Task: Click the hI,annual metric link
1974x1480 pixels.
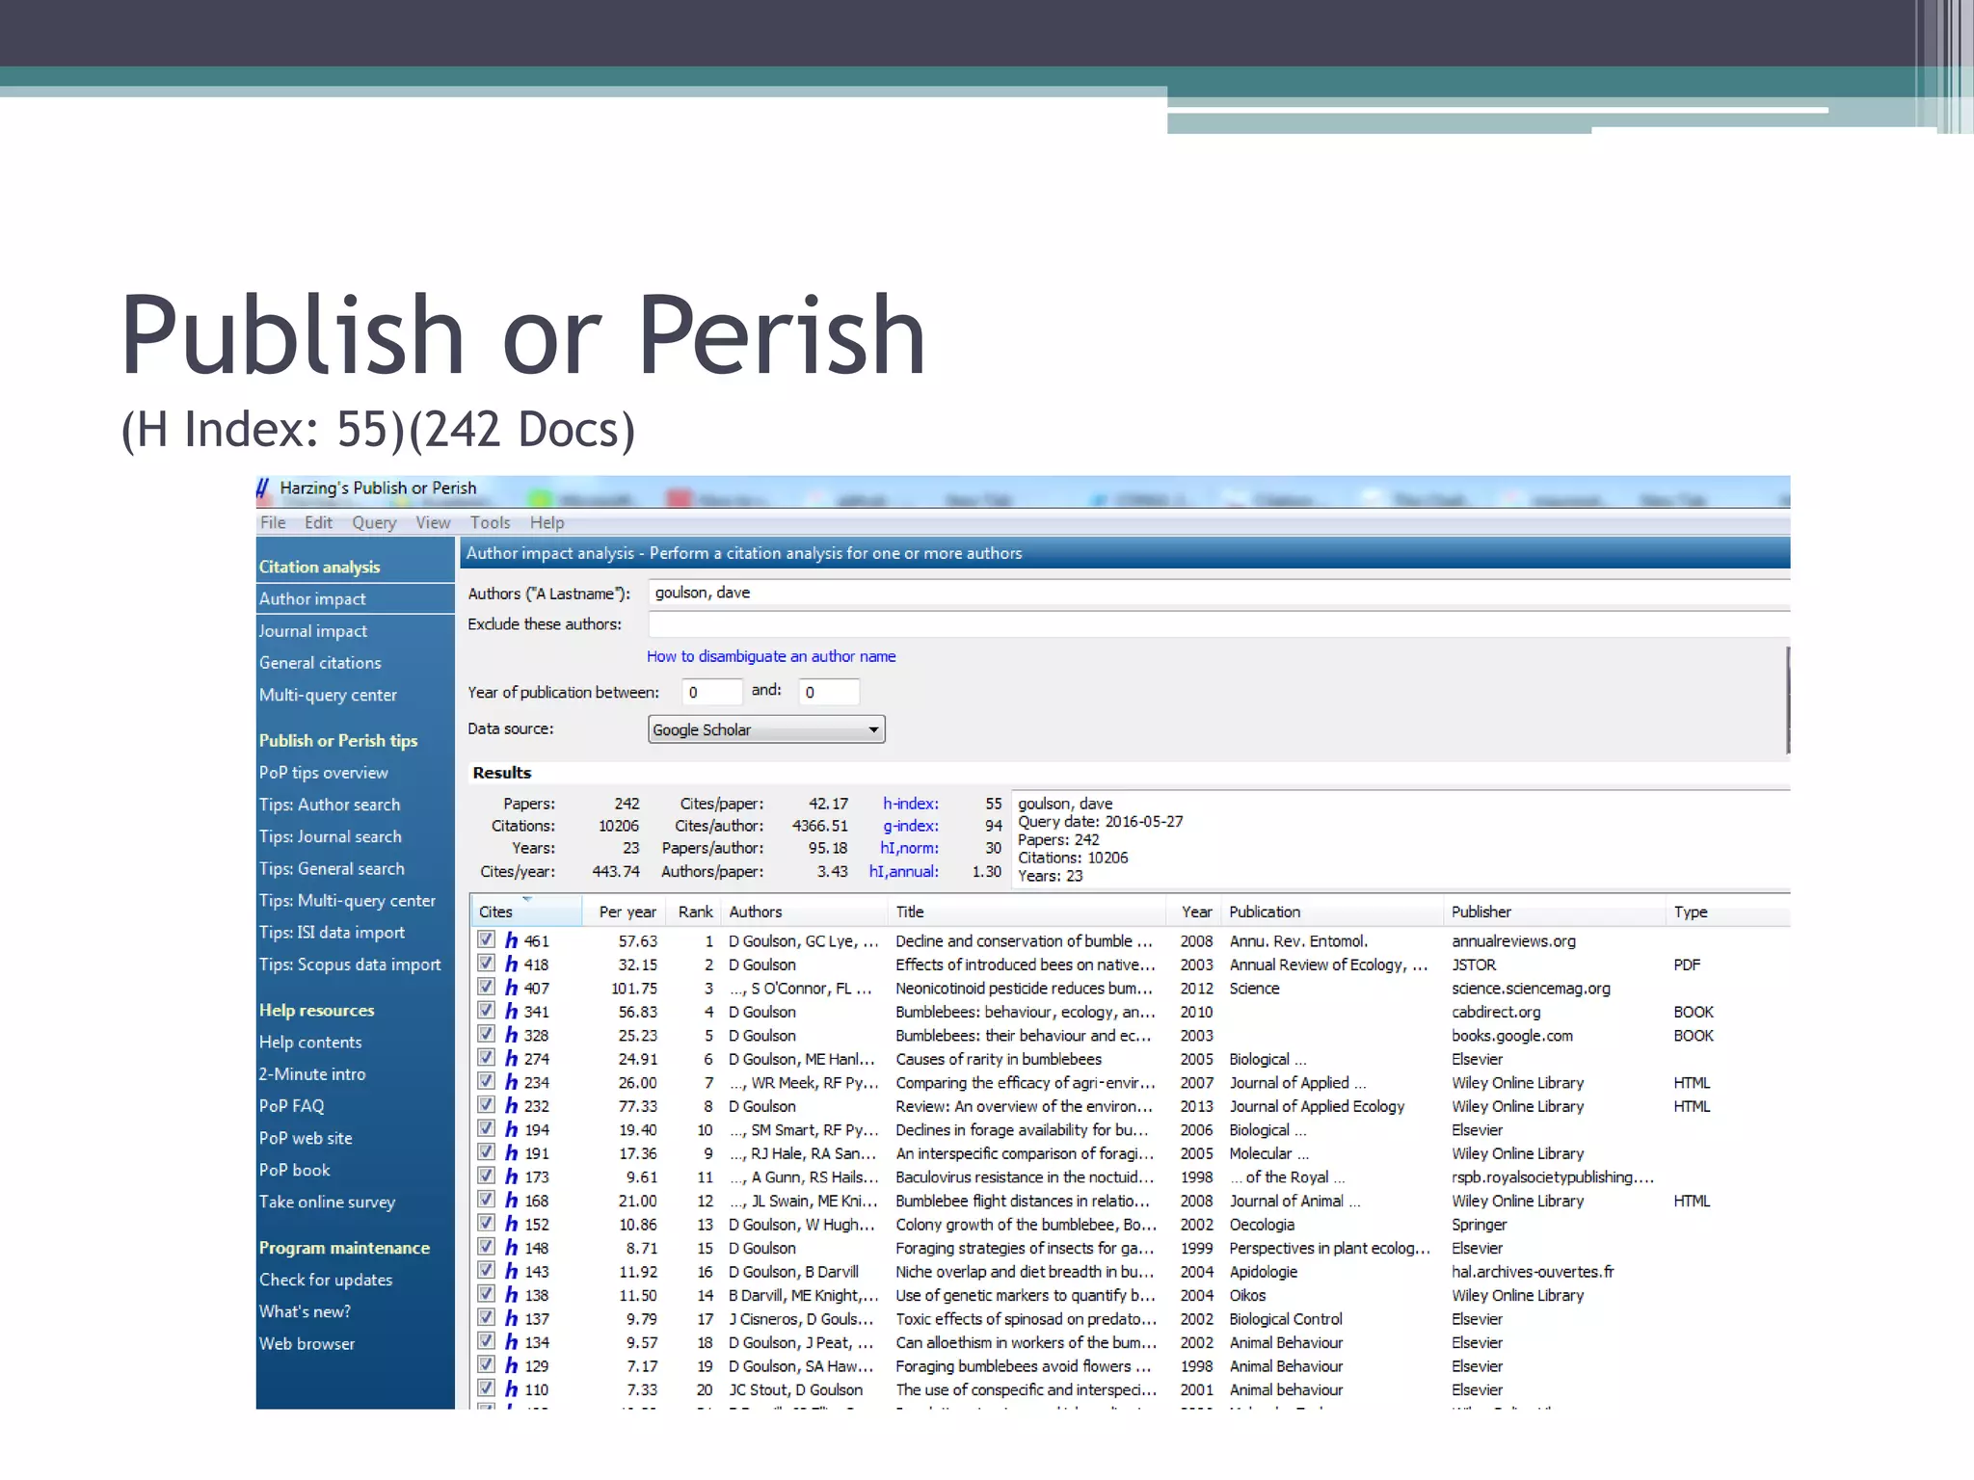Action: 903,871
